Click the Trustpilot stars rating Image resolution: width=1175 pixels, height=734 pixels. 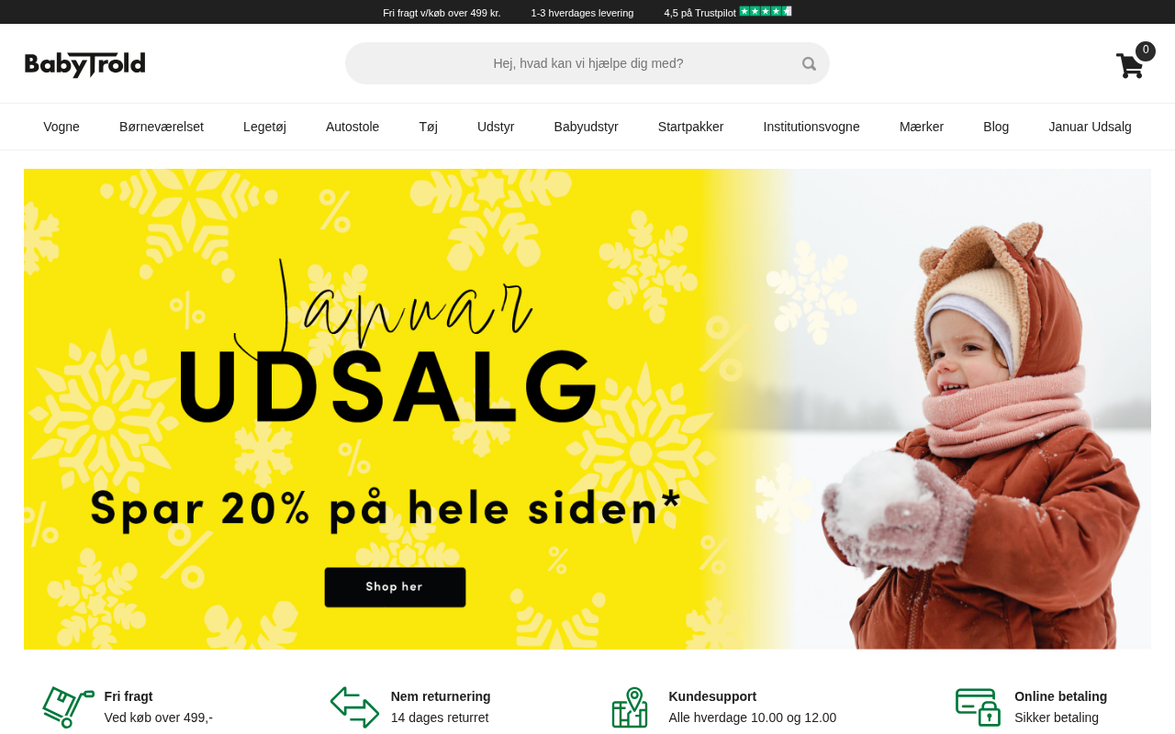766,11
